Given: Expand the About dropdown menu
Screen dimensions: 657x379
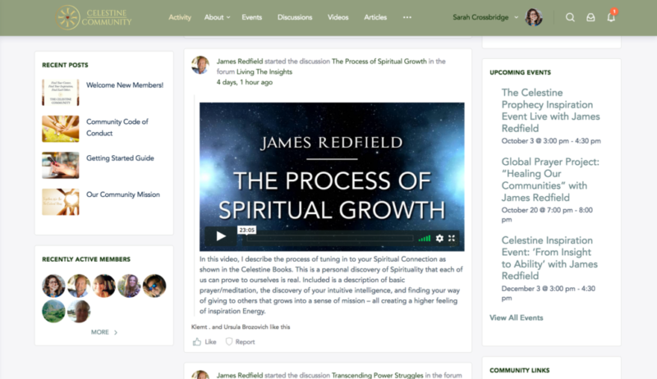Looking at the screenshot, I should point(217,17).
